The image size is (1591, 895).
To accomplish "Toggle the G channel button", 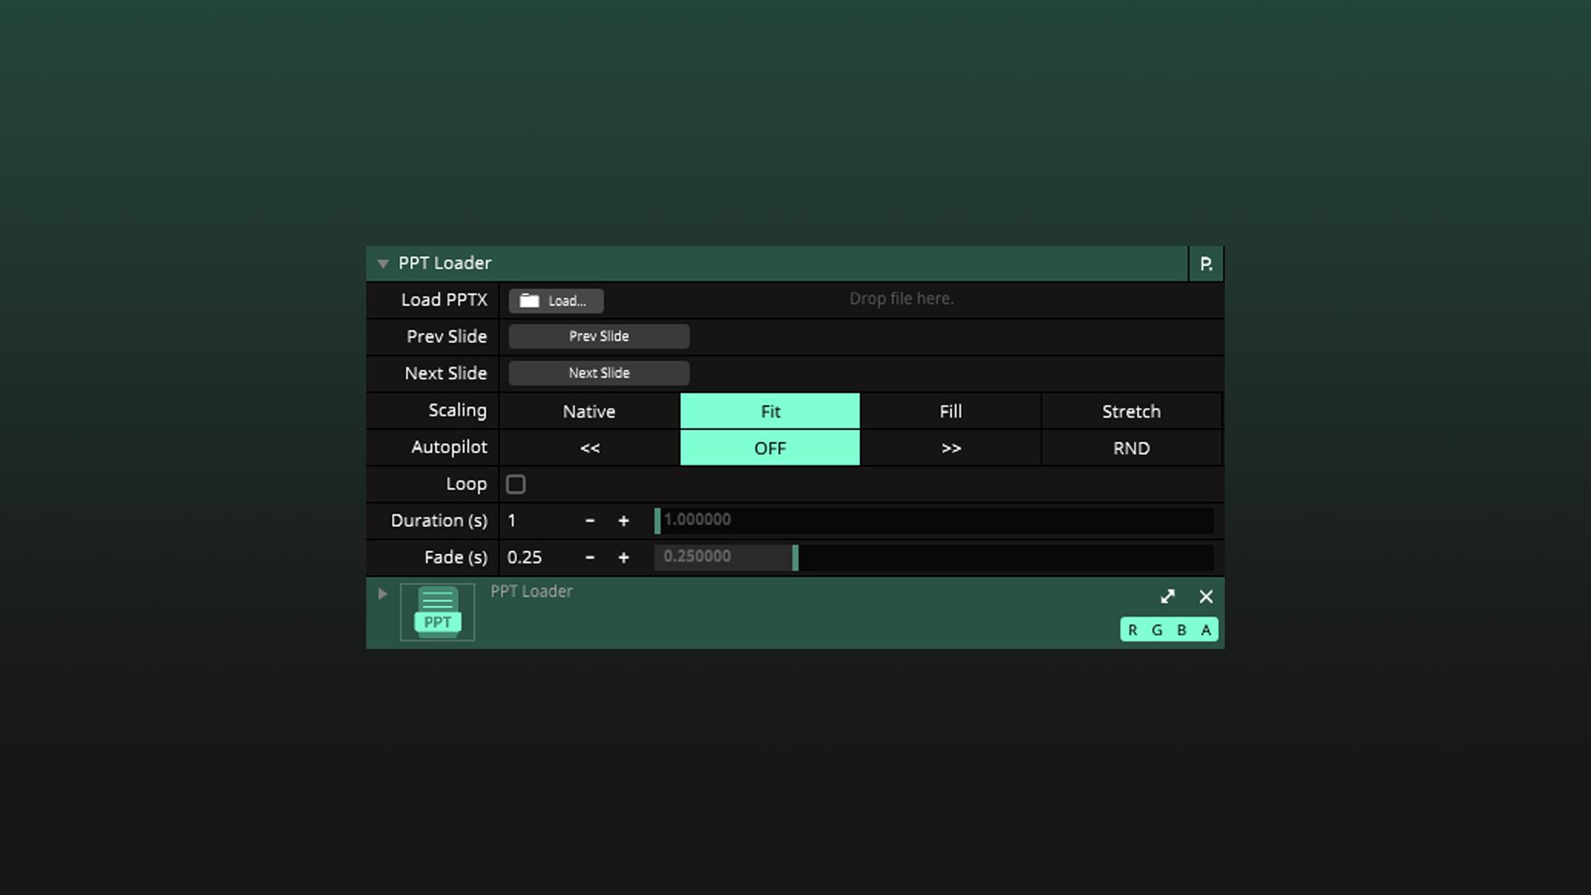I will [x=1157, y=630].
